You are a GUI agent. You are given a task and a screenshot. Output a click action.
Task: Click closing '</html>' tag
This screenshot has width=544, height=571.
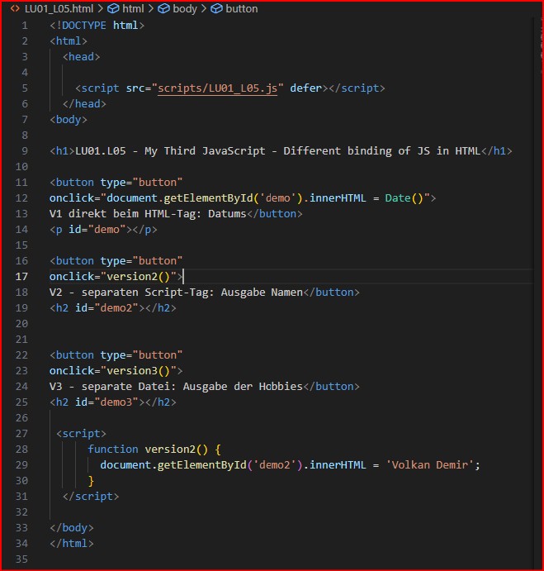(x=72, y=544)
